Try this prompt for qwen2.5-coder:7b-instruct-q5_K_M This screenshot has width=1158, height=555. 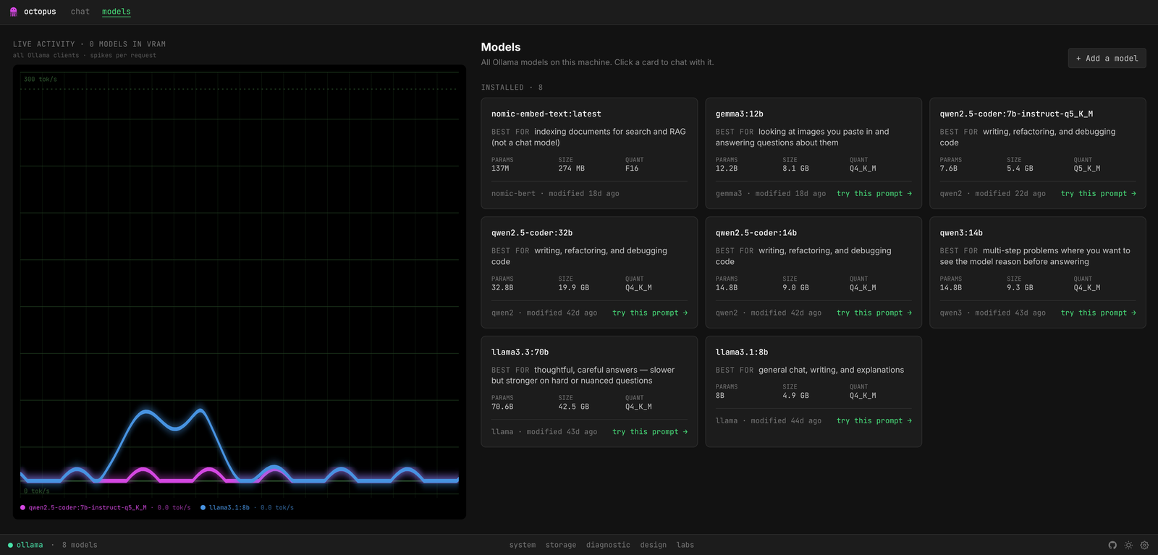[1099, 194]
